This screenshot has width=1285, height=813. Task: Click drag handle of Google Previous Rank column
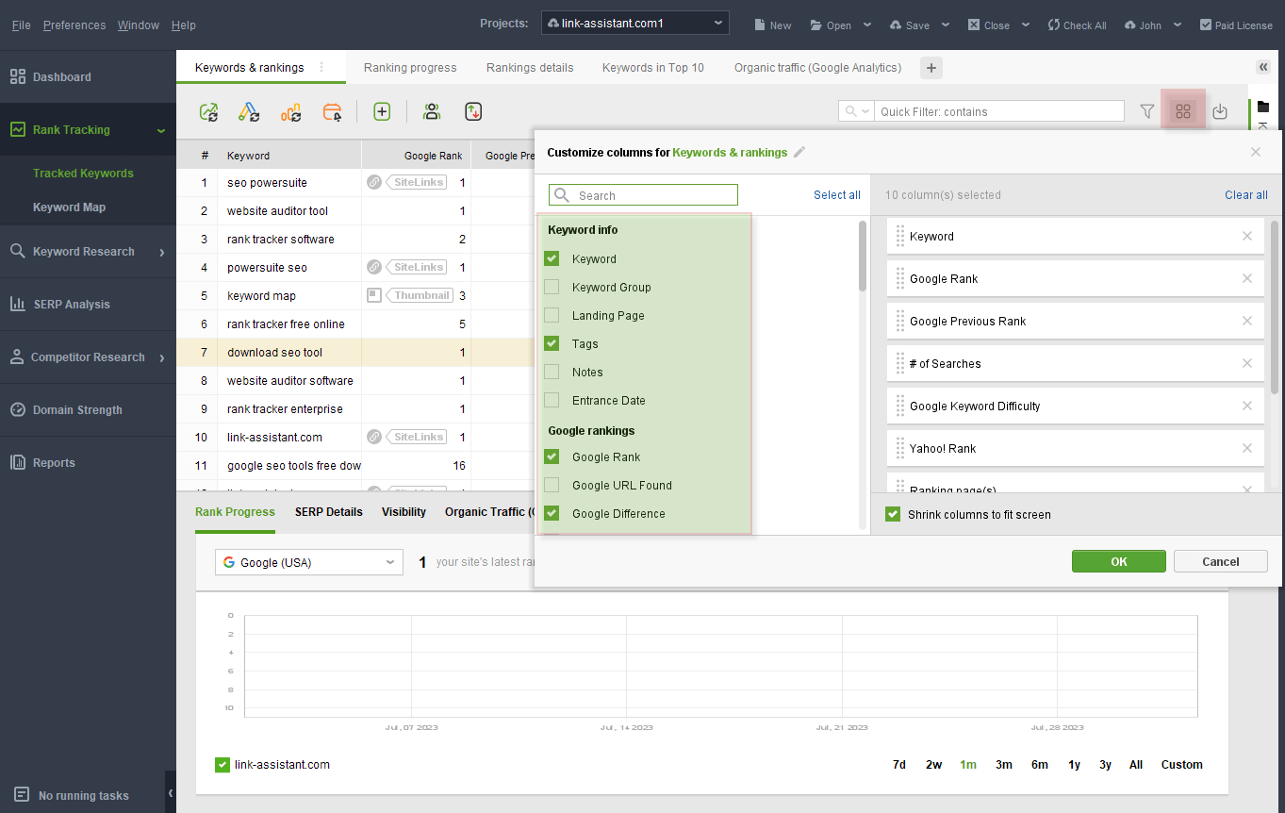(x=900, y=321)
